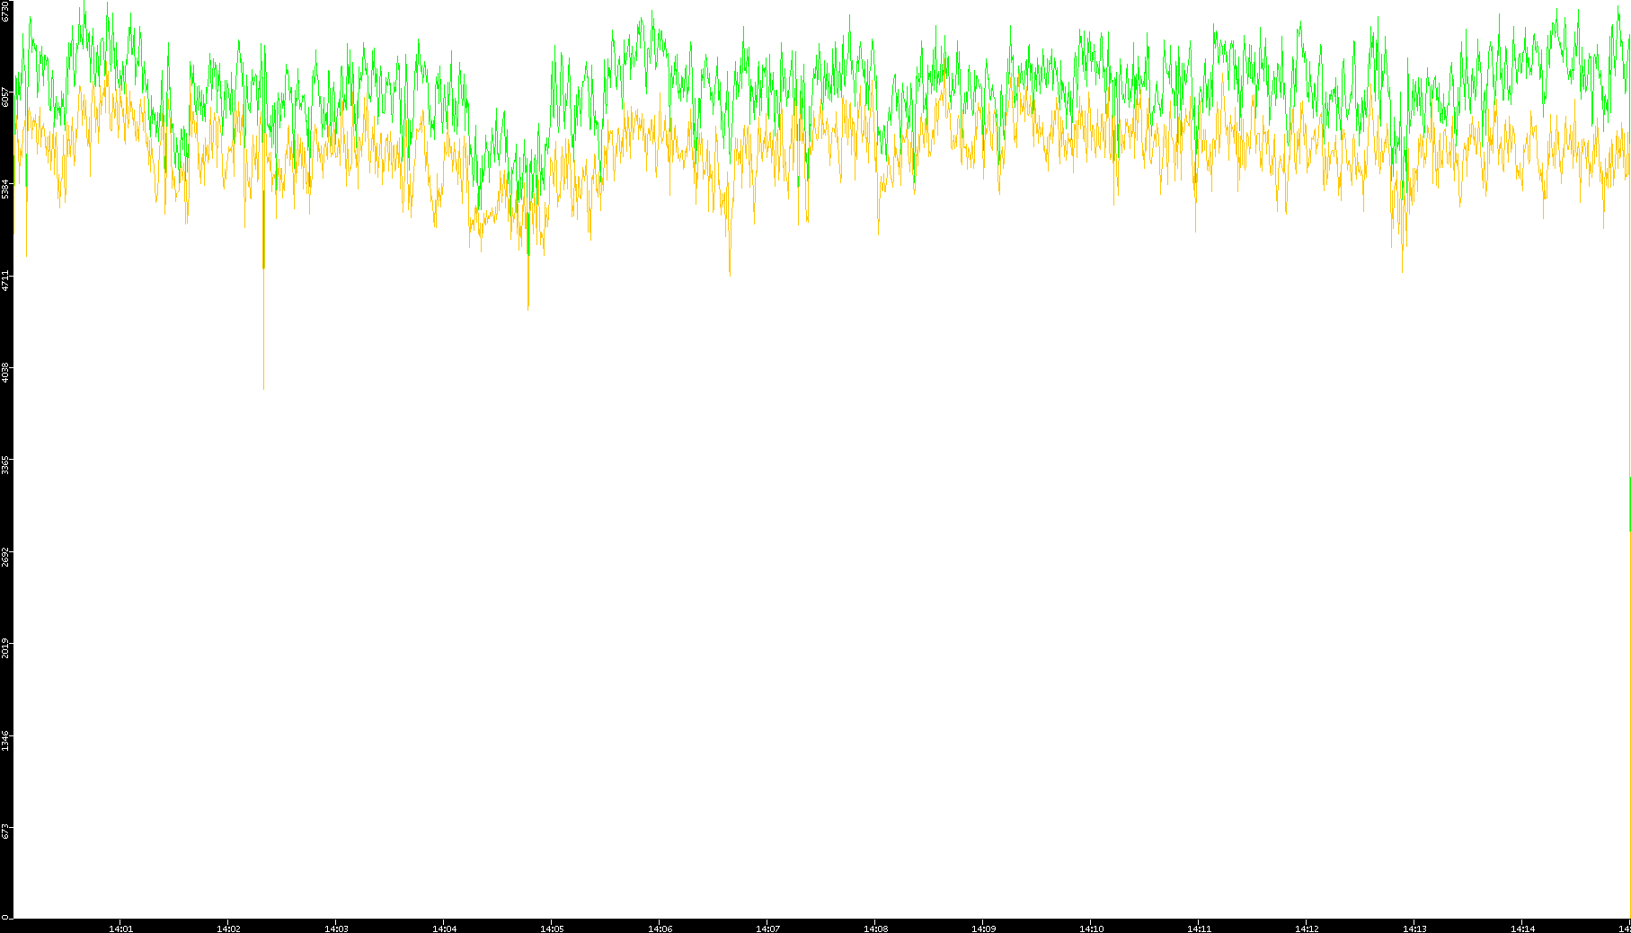This screenshot has width=1631, height=933.
Task: Click the 1346 vertical axis label
Action: [x=5, y=740]
